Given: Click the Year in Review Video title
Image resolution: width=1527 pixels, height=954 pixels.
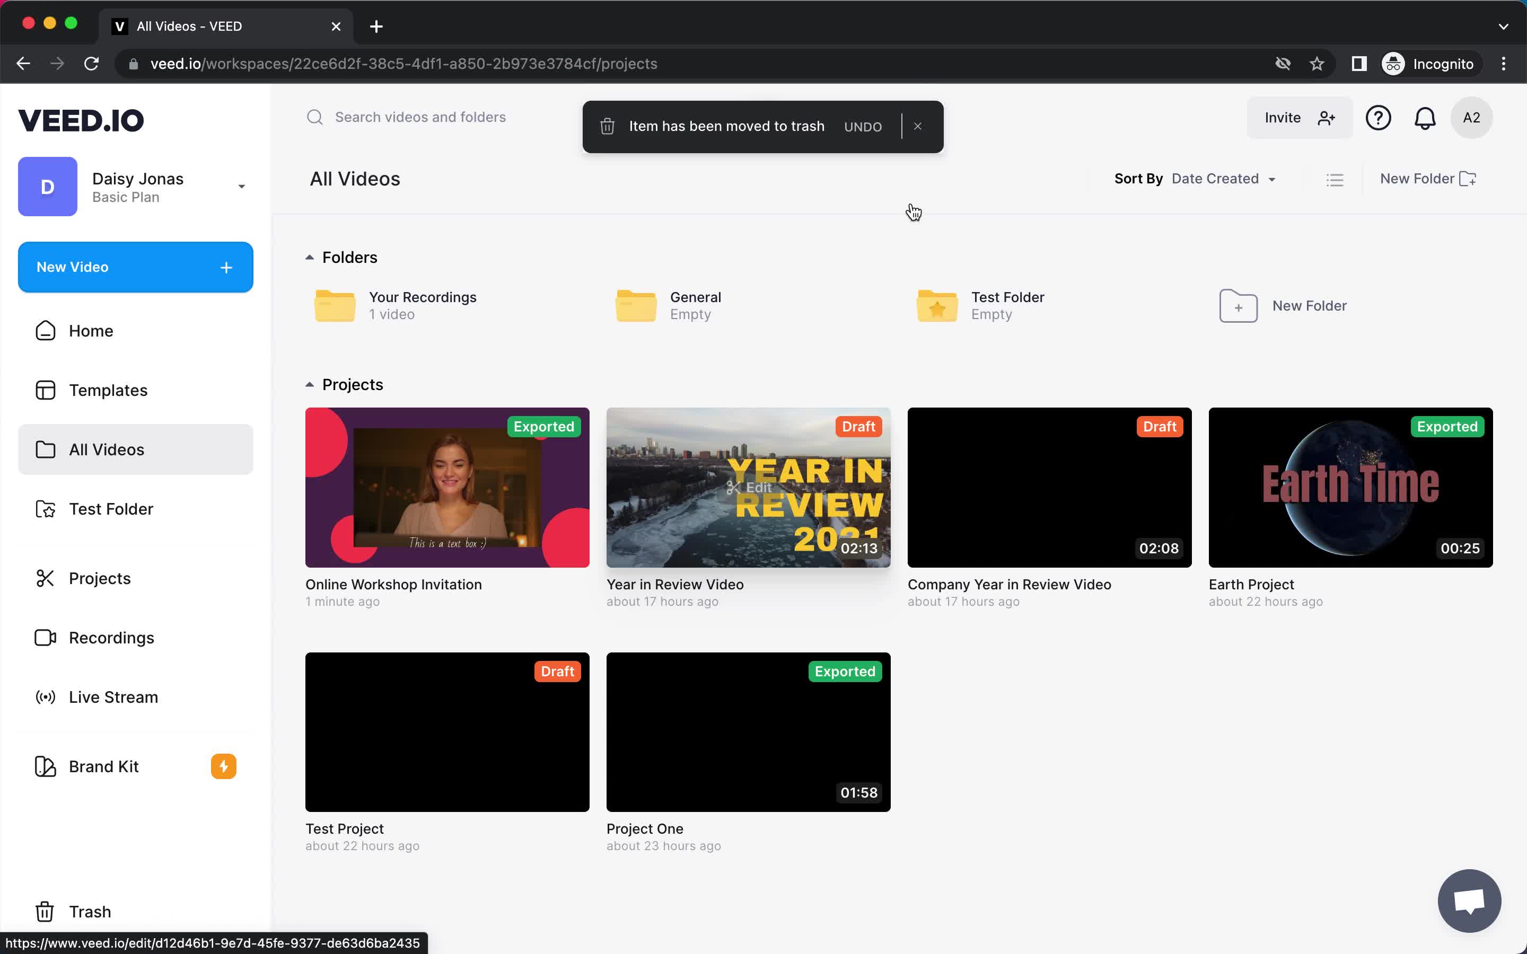Looking at the screenshot, I should 674,585.
